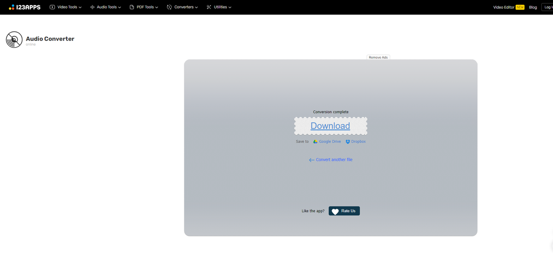553x253 pixels.
Task: Open the PDF Tools menu
Action: (144, 7)
